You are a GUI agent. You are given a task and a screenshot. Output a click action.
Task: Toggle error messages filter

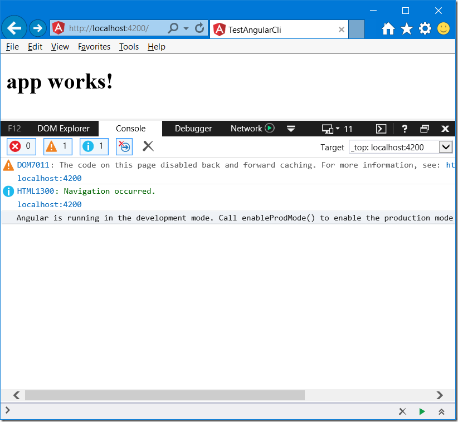point(21,146)
